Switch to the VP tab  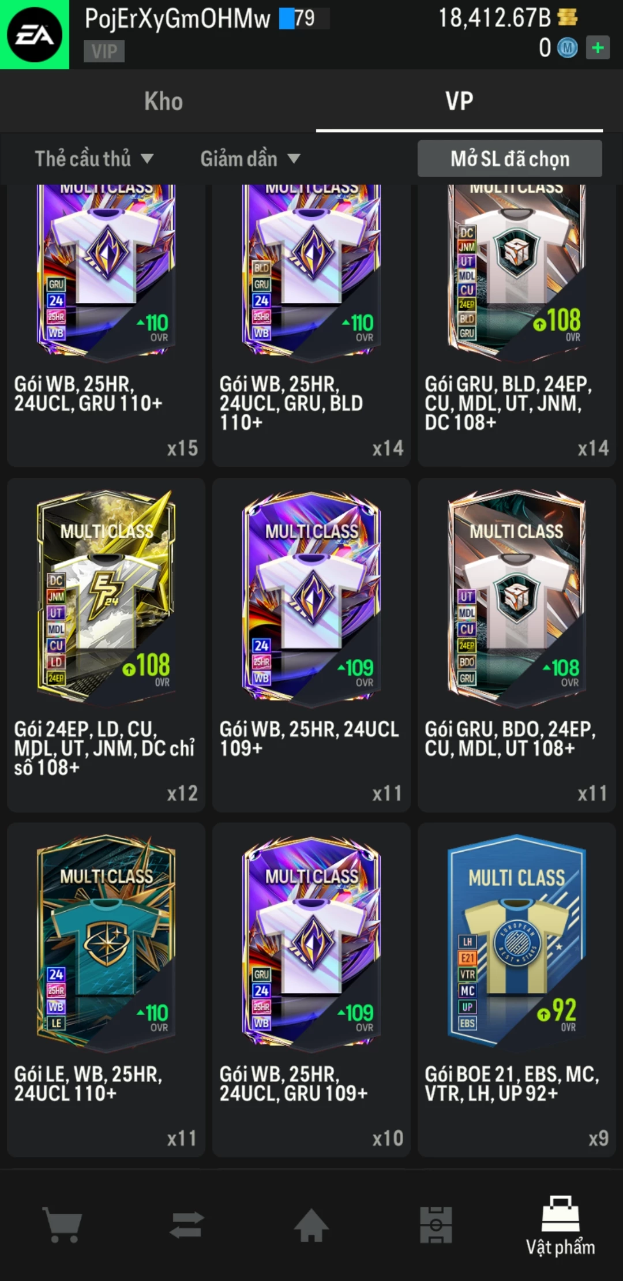click(459, 102)
